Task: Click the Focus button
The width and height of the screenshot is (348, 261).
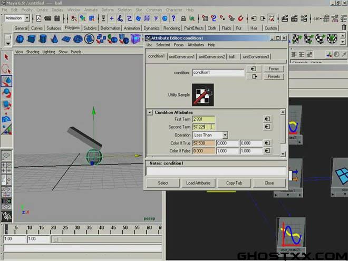Action: click(x=274, y=69)
